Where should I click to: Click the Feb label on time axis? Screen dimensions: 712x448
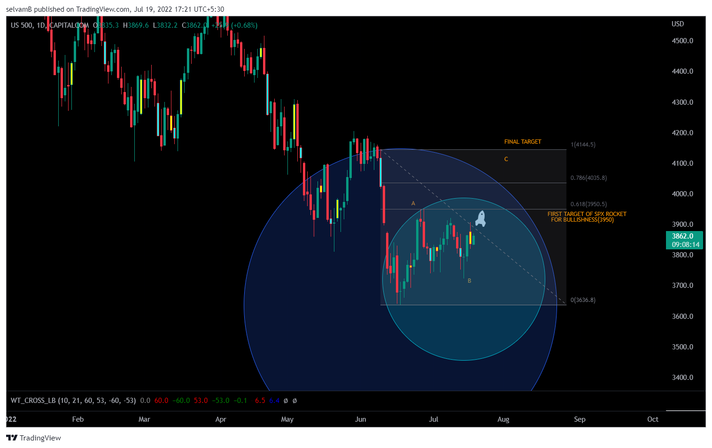click(x=78, y=419)
